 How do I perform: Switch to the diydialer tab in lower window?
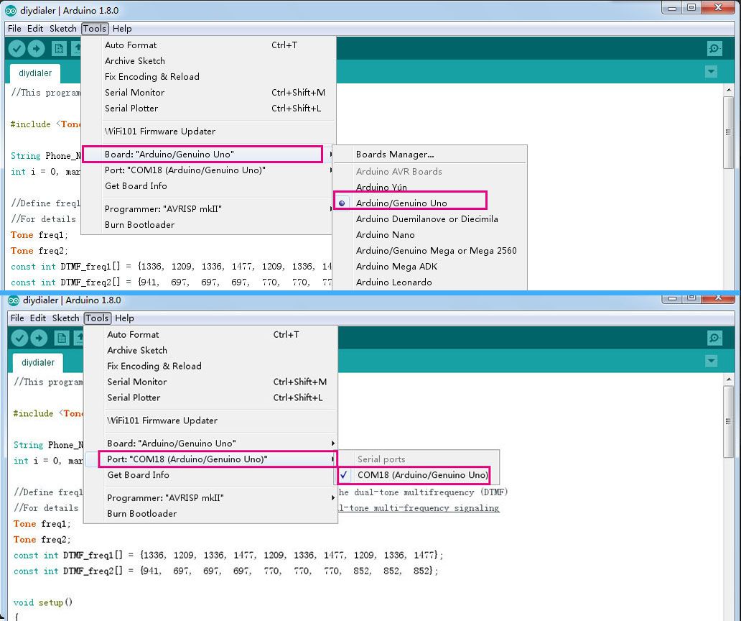pyautogui.click(x=38, y=363)
